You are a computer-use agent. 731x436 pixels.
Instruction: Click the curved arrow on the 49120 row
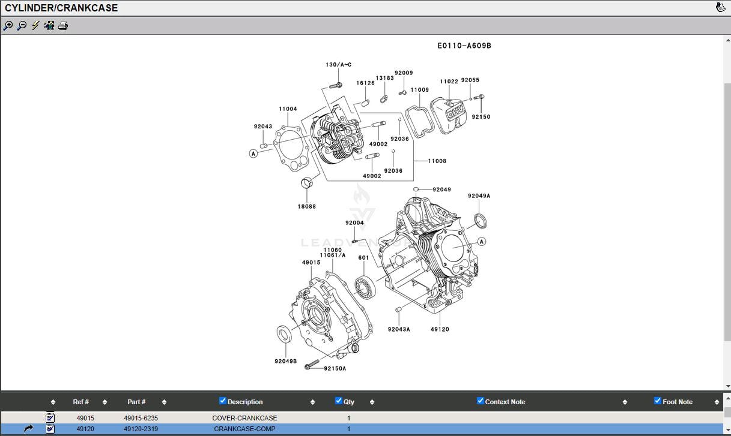28,429
